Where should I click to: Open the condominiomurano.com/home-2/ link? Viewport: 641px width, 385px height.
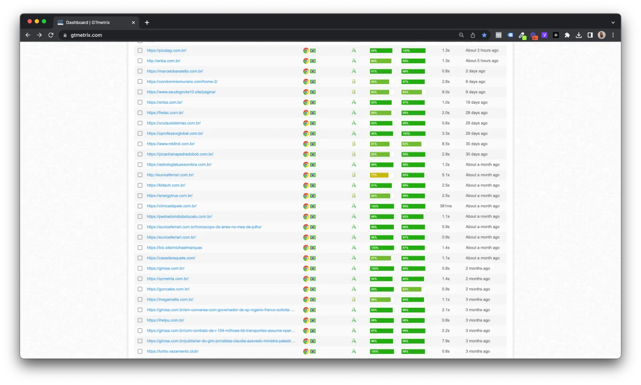pos(182,82)
